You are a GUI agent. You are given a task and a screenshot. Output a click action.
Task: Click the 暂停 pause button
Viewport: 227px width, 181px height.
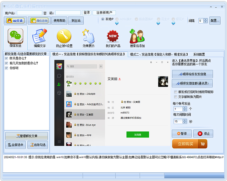coord(182,134)
